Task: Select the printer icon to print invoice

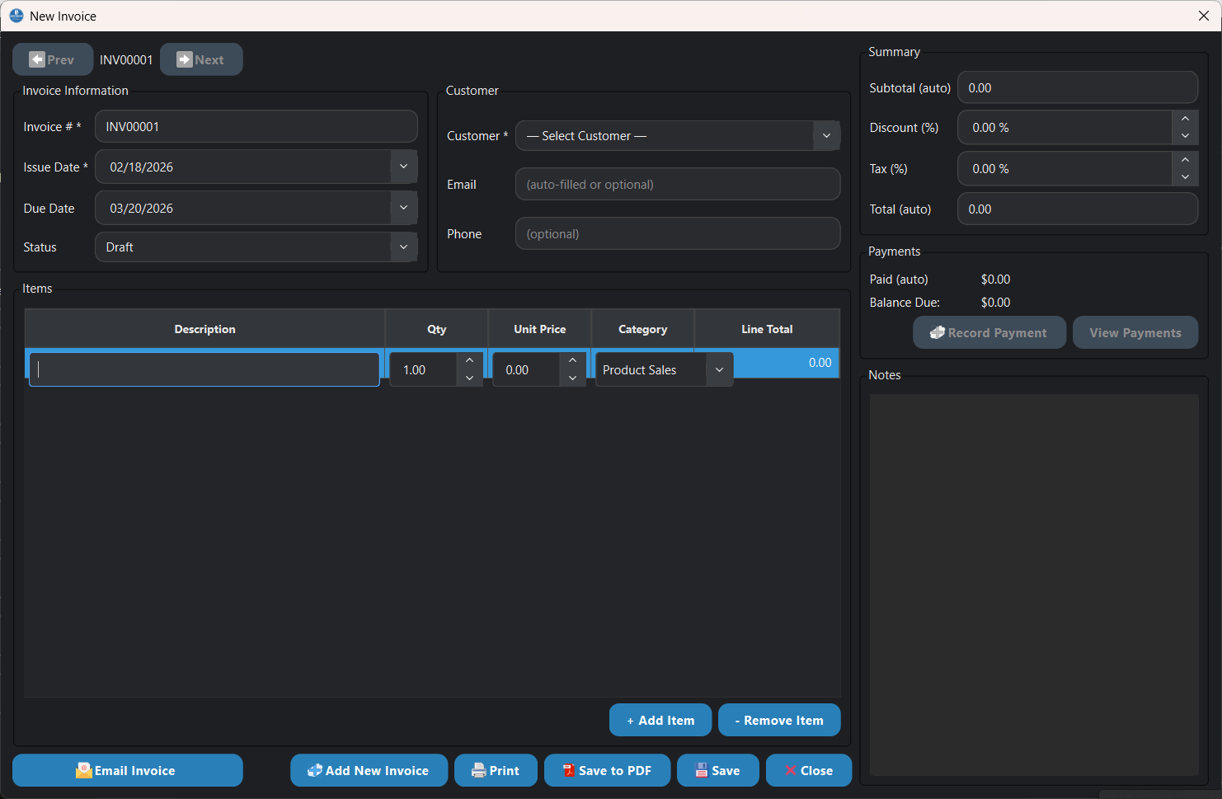Action: 479,770
